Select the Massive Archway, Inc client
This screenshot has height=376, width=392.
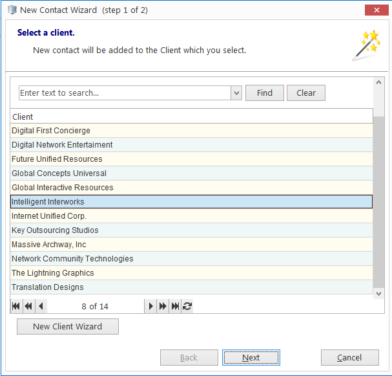192,244
